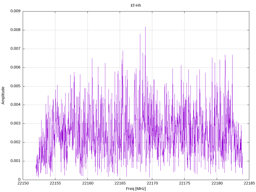The width and height of the screenshot is (256, 192).
Task: Click the y-axis tick label 0.006
Action: click(15, 67)
